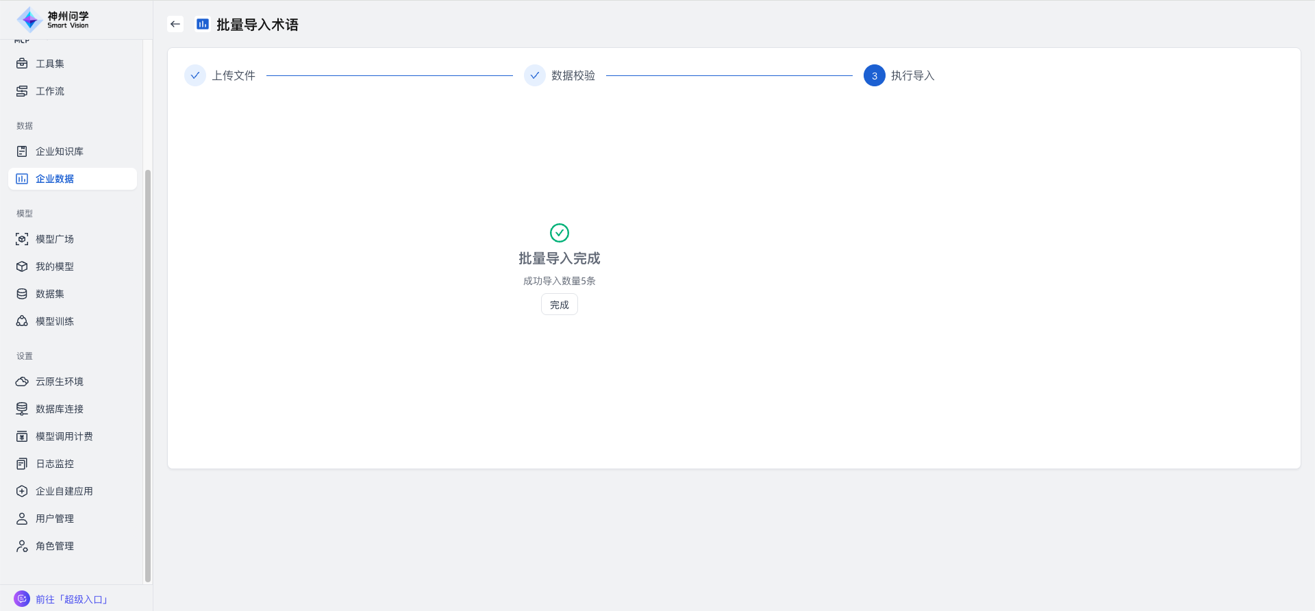Click the sidebar vertical scrollbar
1315x611 pixels.
click(148, 375)
